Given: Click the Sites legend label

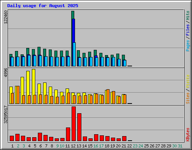Looking at the screenshot, I should pyautogui.click(x=187, y=98).
